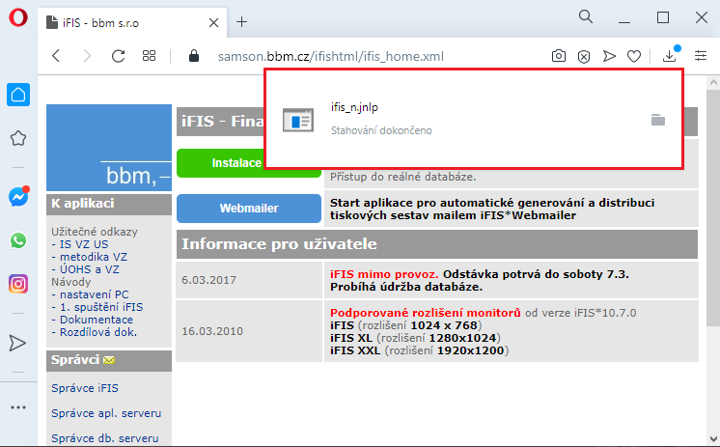Click the Správce iFIS link
This screenshot has width=720, height=447.
(85, 388)
